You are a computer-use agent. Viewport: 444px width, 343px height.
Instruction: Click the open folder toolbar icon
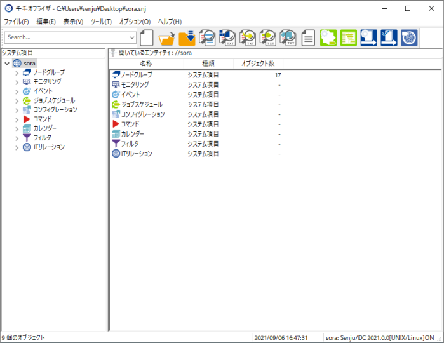click(166, 37)
